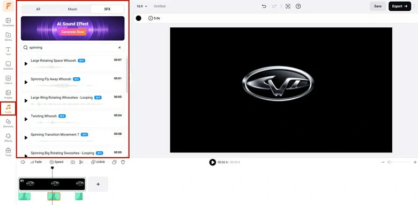The height and width of the screenshot is (205, 418).
Task: Switch to the All audio tab
Action: (38, 9)
